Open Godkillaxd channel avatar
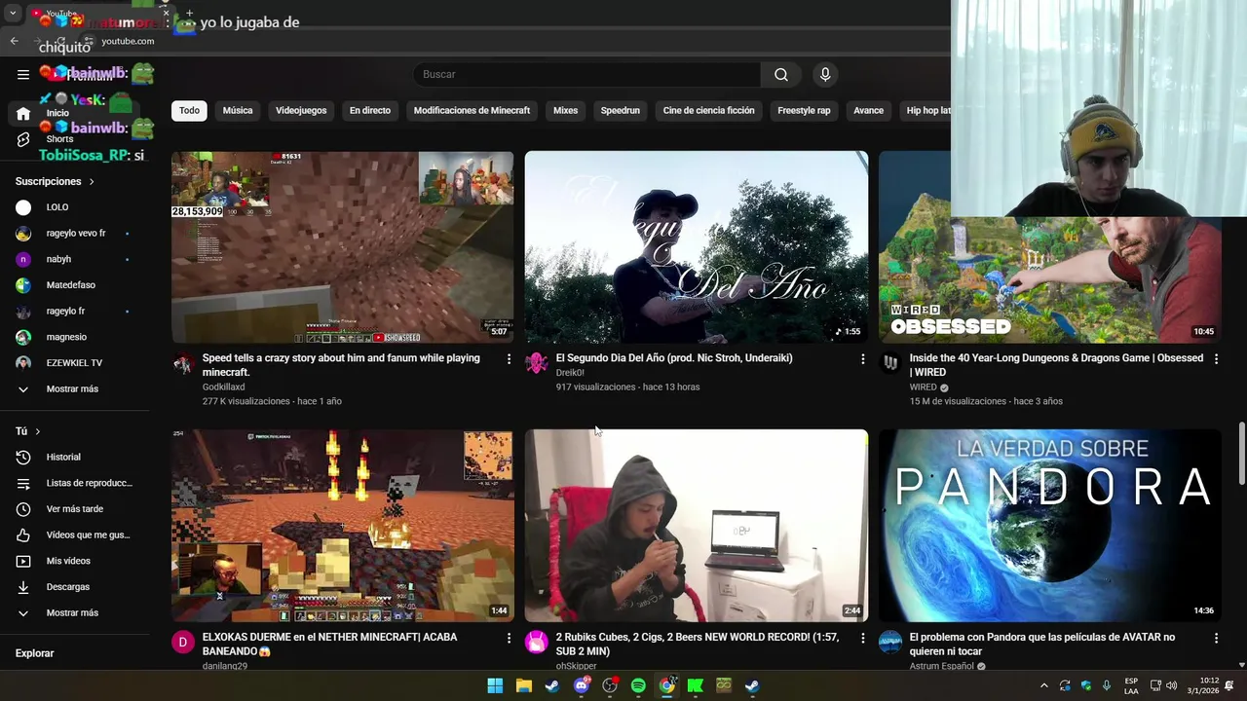Viewport: 1247px width, 701px height. point(183,364)
